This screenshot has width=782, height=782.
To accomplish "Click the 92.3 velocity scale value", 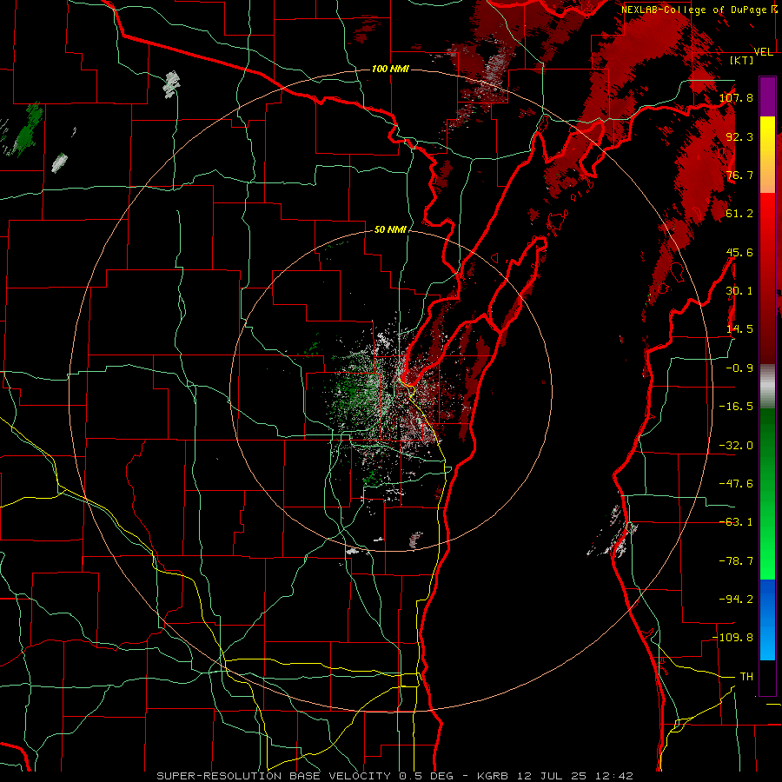I will [x=739, y=136].
